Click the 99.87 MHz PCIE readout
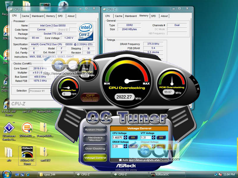The height and width of the screenshot is (178, 238). pos(168,92)
